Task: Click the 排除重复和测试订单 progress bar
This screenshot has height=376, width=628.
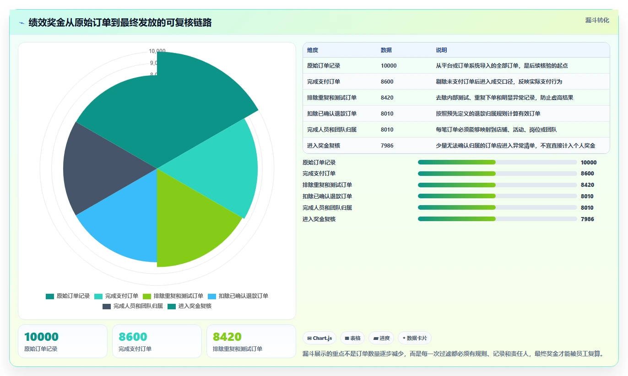Action: pyautogui.click(x=497, y=185)
